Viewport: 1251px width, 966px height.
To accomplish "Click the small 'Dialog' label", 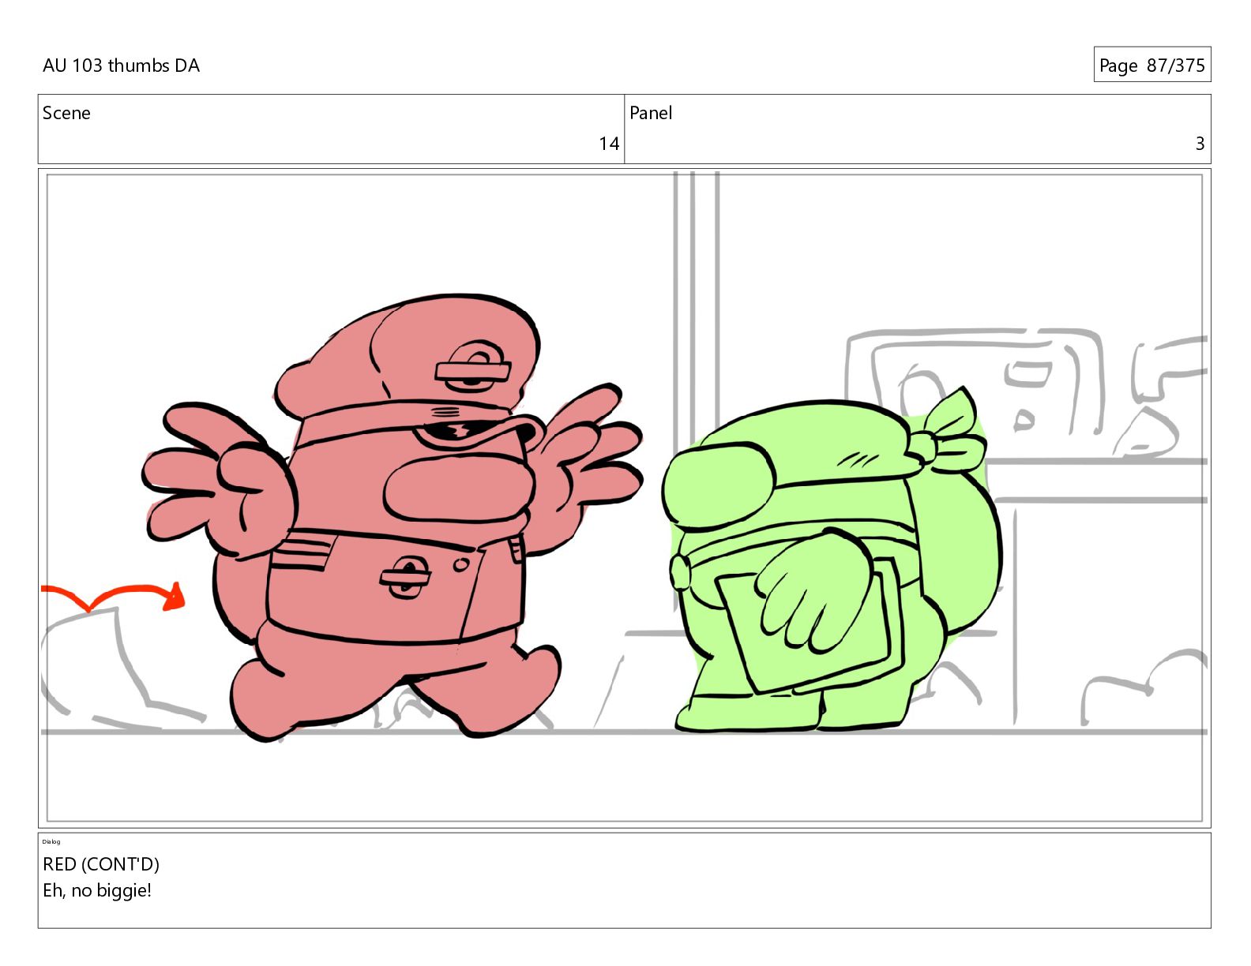I will point(51,841).
